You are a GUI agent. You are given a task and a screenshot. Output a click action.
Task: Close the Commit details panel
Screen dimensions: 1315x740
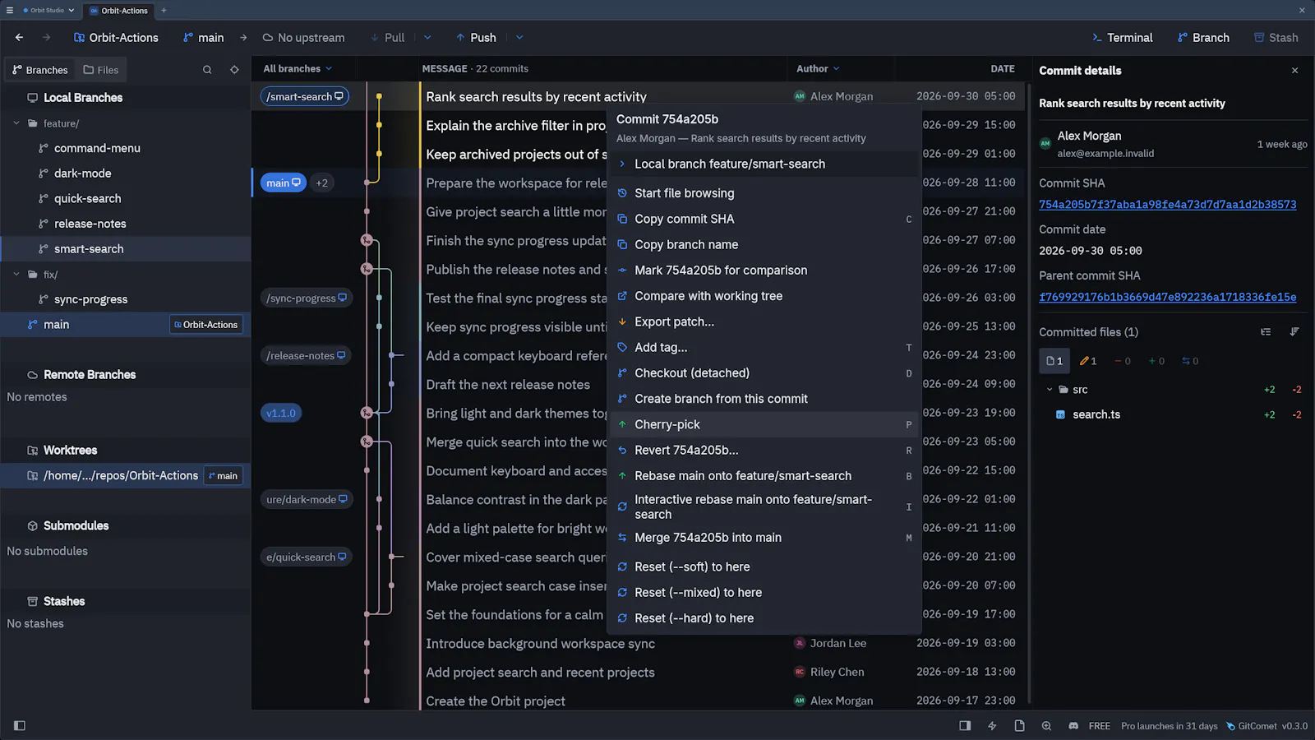click(1294, 71)
